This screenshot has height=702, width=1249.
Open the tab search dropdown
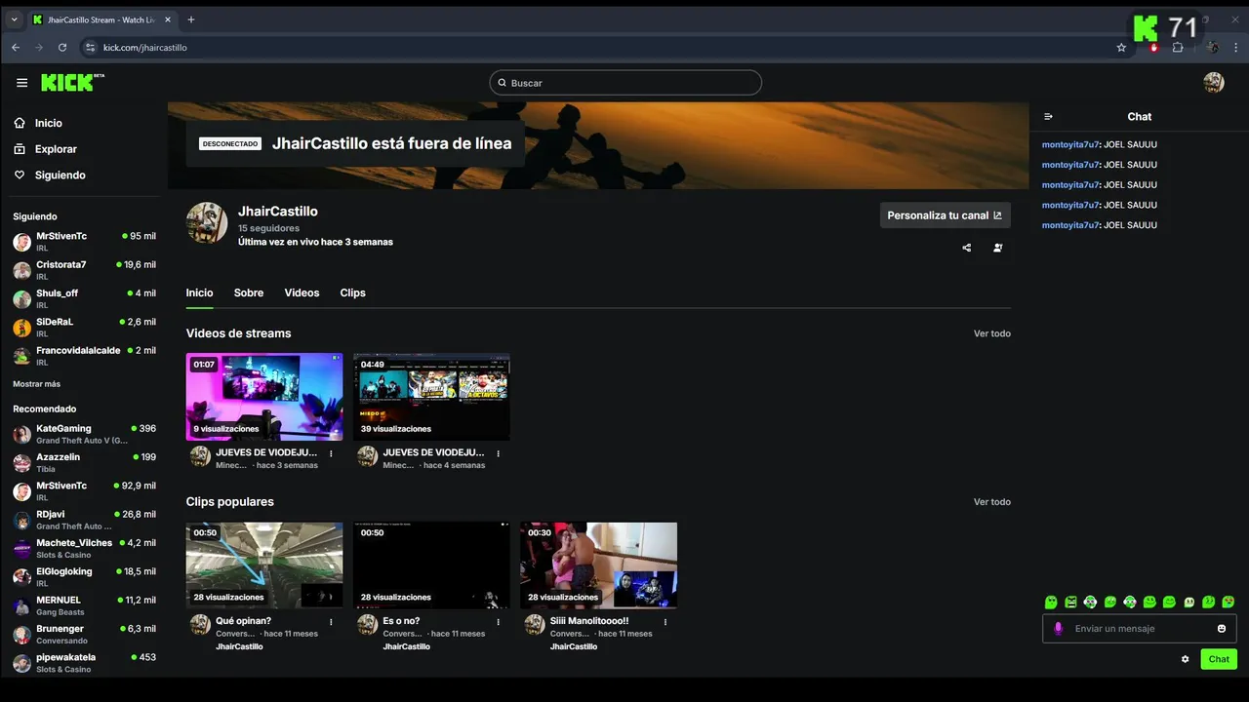pyautogui.click(x=14, y=19)
